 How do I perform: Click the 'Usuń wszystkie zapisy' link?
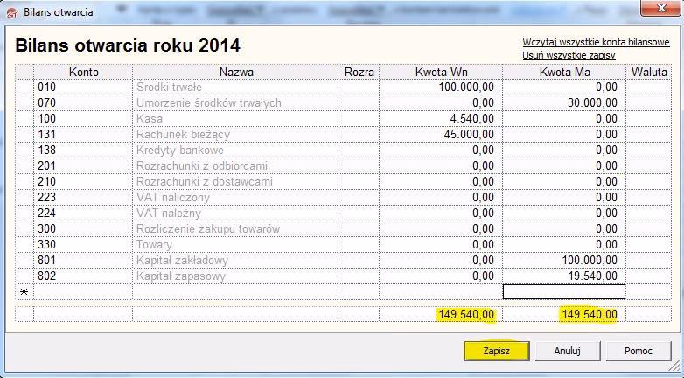click(x=569, y=55)
